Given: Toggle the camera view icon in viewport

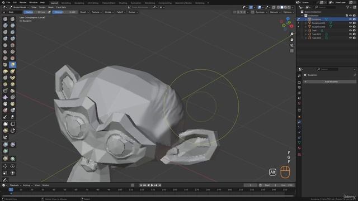Looking at the screenshot, I should 292,45.
